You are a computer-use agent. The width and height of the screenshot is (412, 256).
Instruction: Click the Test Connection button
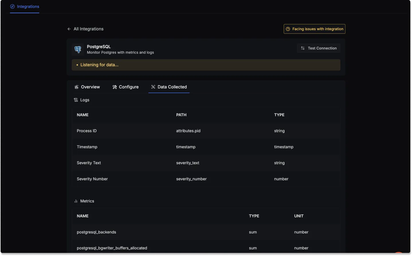[x=319, y=48]
